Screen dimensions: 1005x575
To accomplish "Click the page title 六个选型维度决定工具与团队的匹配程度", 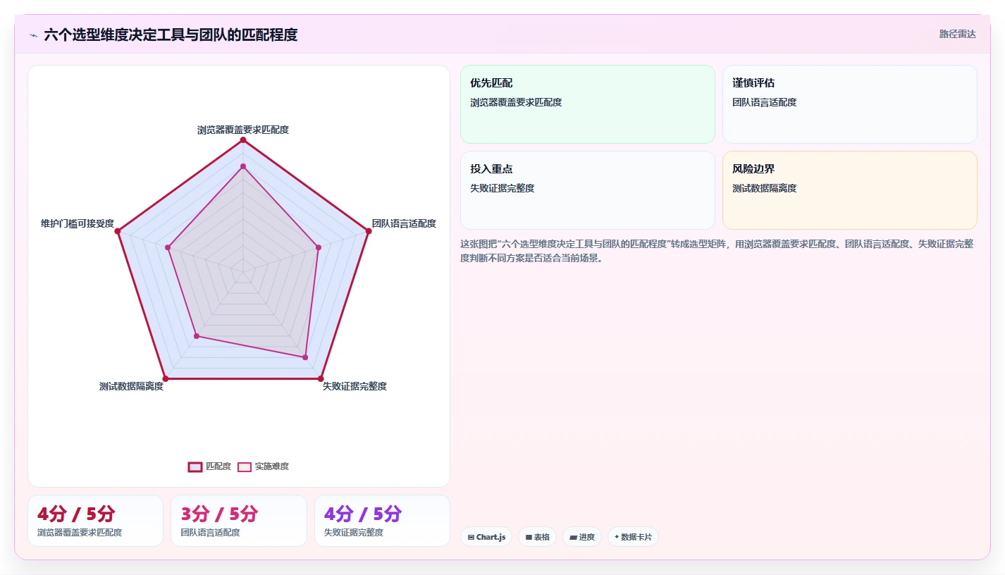I will pyautogui.click(x=171, y=35).
